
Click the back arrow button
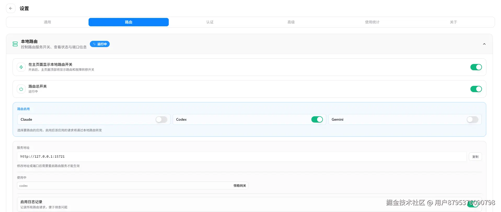(11, 8)
